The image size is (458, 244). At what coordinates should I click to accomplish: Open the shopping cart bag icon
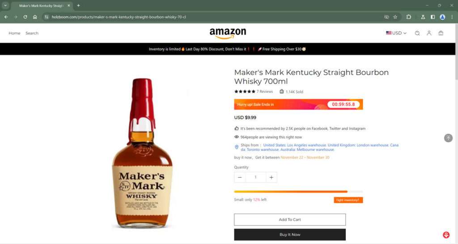click(441, 33)
